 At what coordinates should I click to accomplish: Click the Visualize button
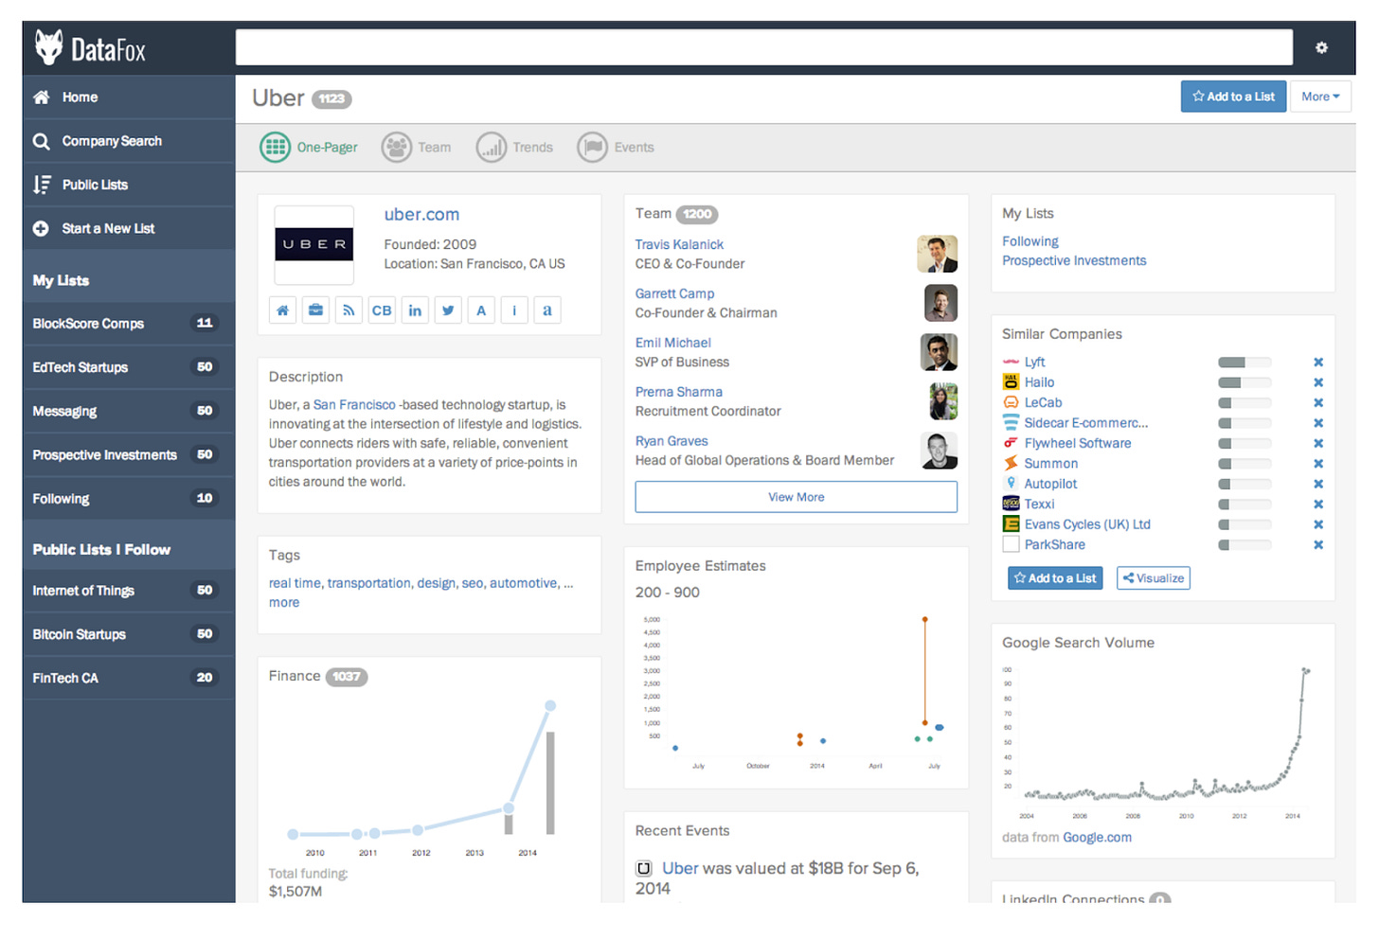(1154, 578)
